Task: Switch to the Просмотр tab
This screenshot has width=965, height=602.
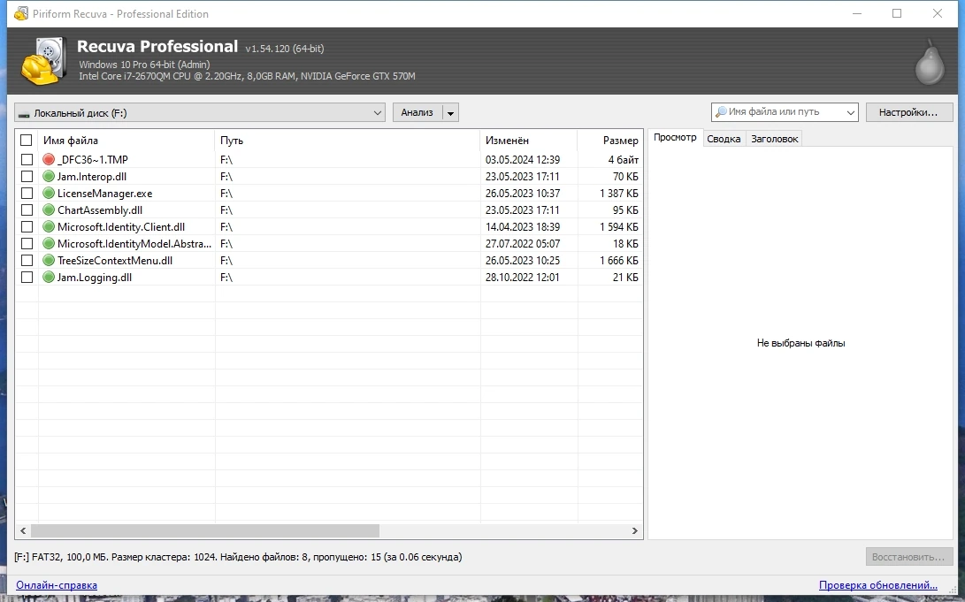Action: pos(675,138)
